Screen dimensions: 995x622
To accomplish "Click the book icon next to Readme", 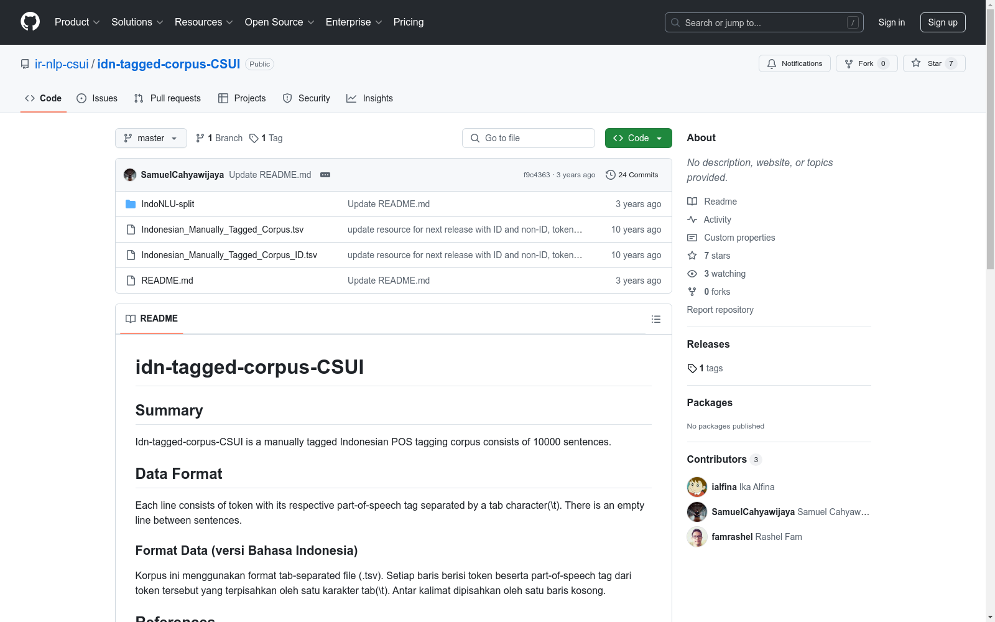I will 692,202.
